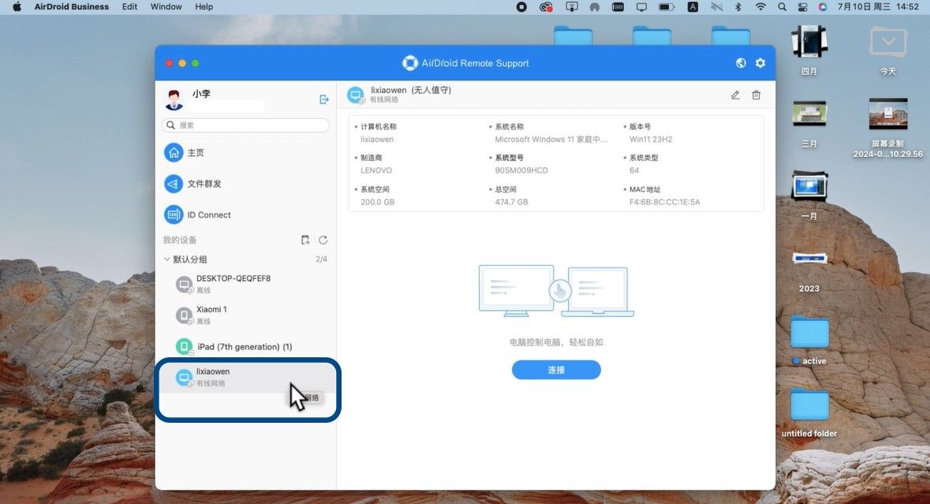Click the date and time 7月10日 周三 14:52
The height and width of the screenshot is (504, 930).
pyautogui.click(x=878, y=6)
